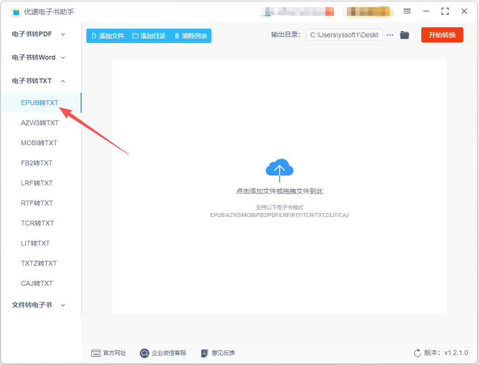
Task: Expand the 文件转电子书 section
Action: coord(39,305)
